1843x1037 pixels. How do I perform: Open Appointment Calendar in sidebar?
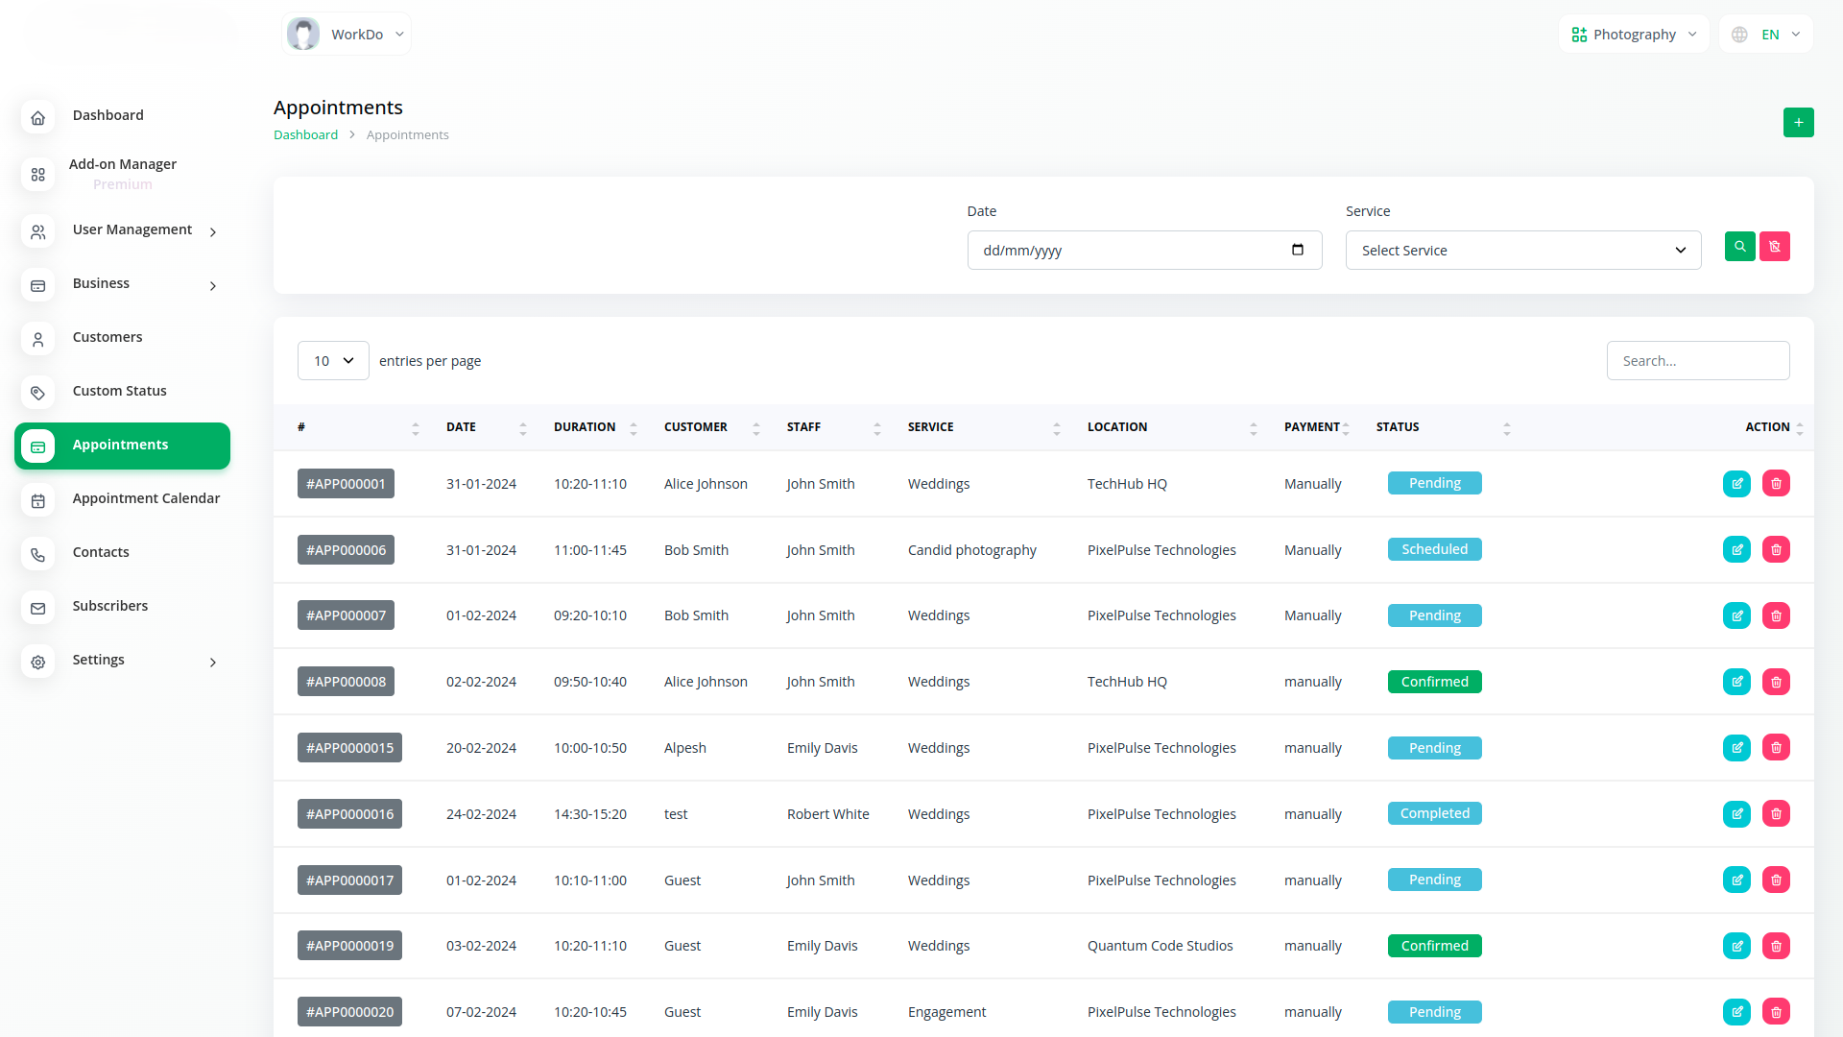coord(146,498)
